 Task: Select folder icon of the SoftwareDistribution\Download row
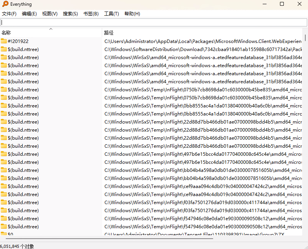click(x=4, y=49)
